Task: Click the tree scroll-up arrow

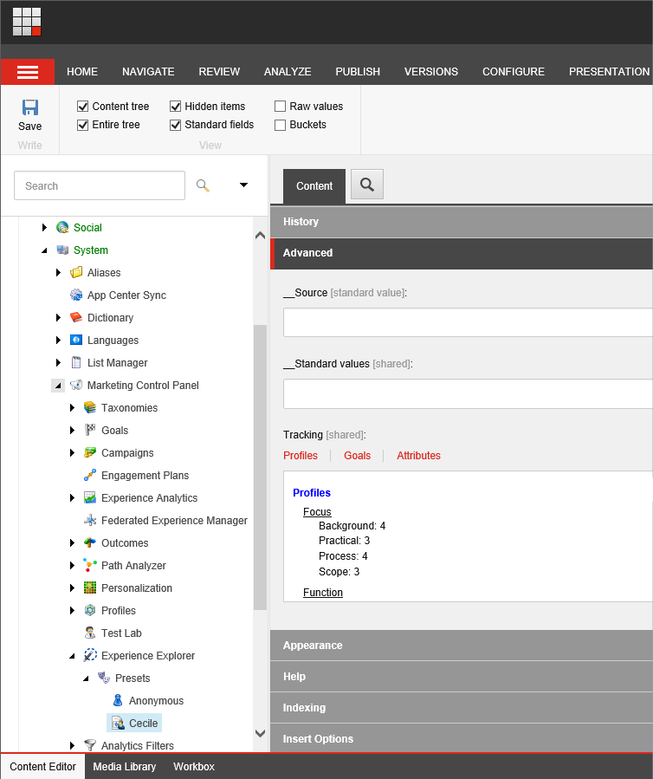Action: (260, 236)
